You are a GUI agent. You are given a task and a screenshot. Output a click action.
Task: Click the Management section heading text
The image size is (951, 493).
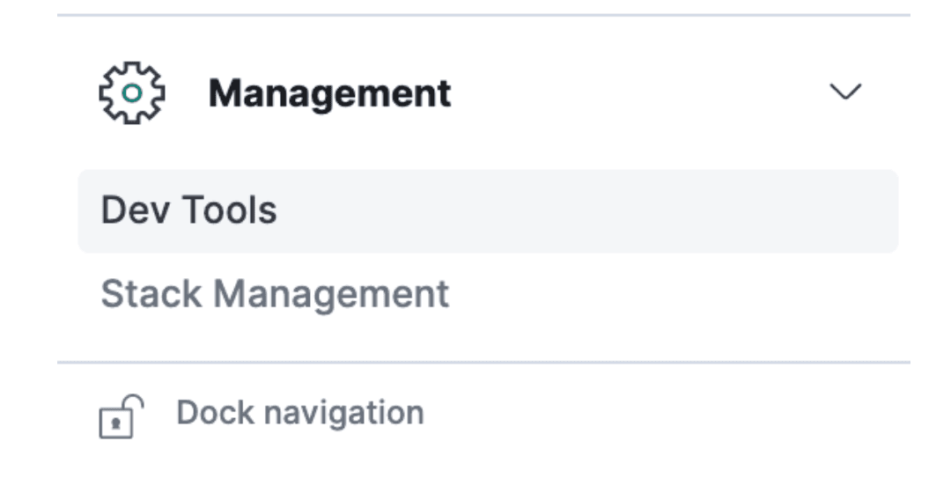coord(329,93)
